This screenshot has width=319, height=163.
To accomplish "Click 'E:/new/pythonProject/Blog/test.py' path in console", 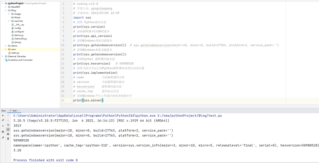I will pos(190,116).
